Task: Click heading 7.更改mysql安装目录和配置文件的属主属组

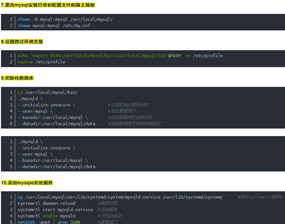Action: coord(48,5)
